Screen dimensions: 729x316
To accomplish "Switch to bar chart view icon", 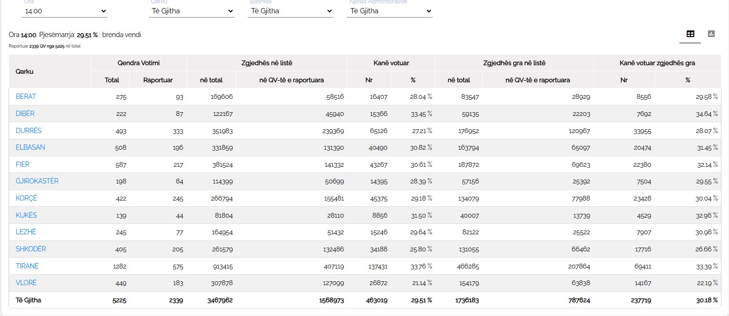I will coord(711,34).
